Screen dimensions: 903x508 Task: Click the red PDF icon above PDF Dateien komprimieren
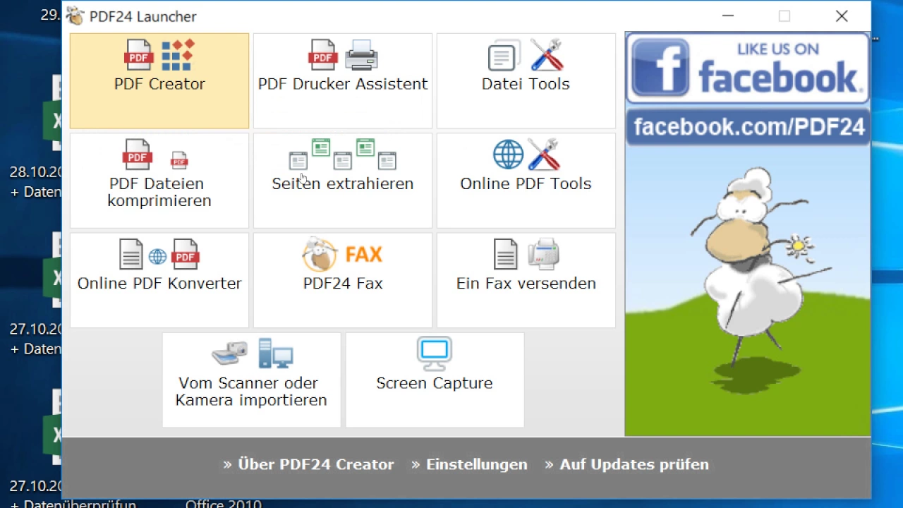(x=138, y=155)
